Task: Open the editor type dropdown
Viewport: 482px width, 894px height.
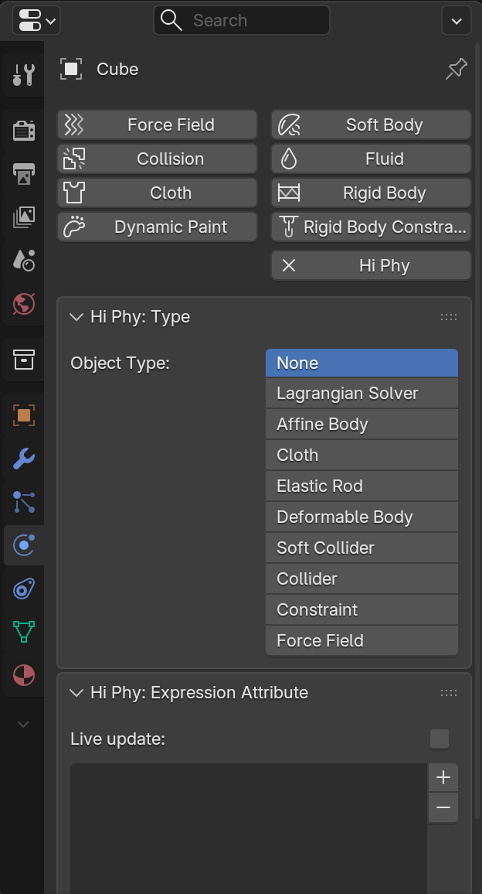Action: click(x=36, y=20)
